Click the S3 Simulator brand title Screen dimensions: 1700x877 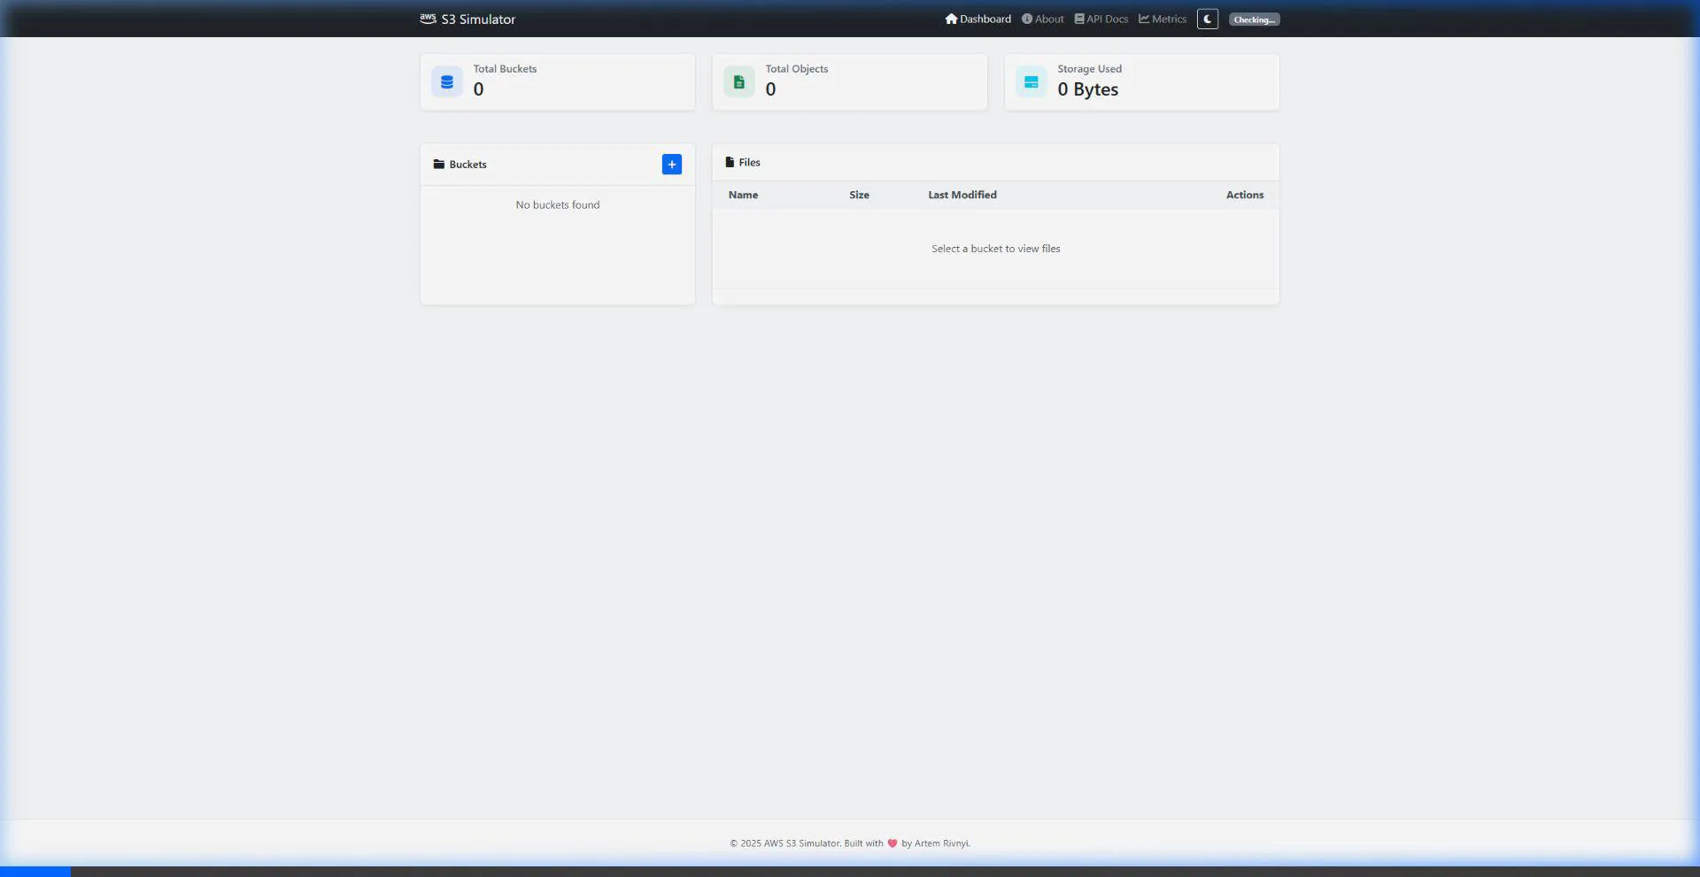pos(478,19)
